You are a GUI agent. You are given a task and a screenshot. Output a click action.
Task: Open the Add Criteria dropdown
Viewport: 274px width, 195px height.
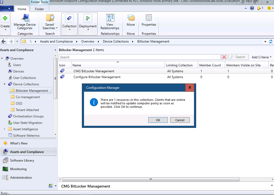coord(262,57)
